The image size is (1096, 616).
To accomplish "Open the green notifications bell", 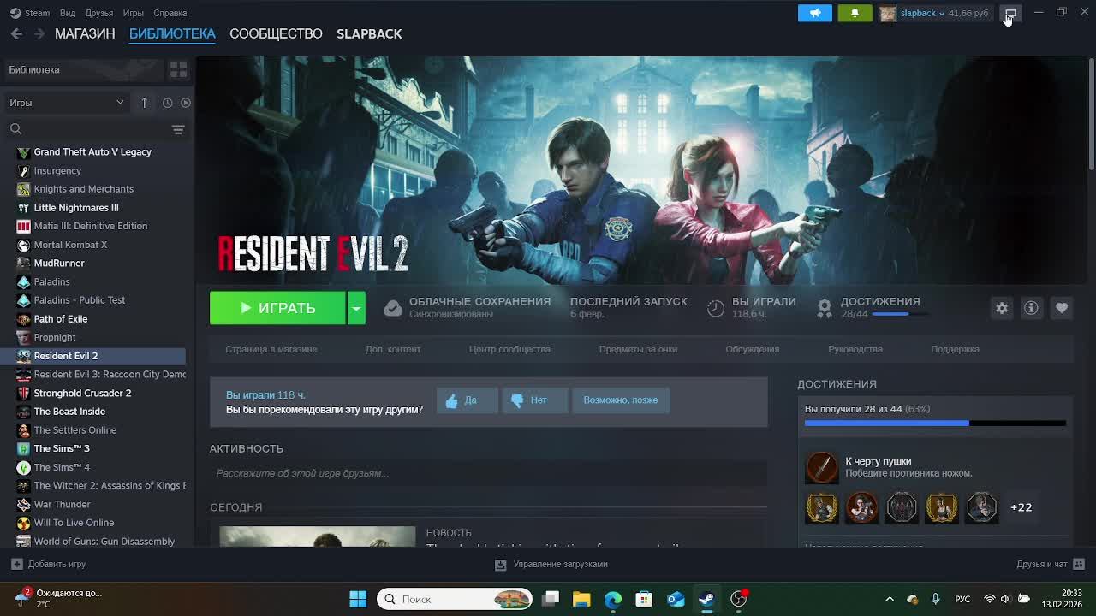I will click(855, 13).
